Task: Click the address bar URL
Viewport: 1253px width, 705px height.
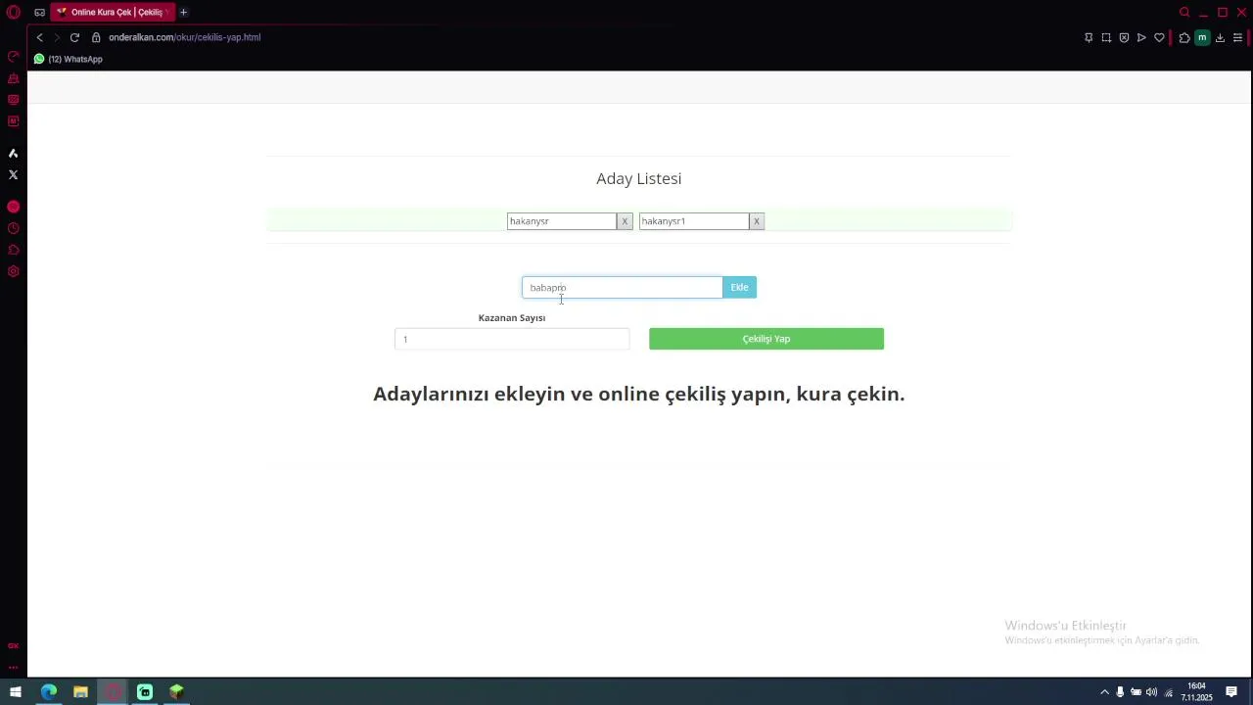Action: click(x=184, y=37)
